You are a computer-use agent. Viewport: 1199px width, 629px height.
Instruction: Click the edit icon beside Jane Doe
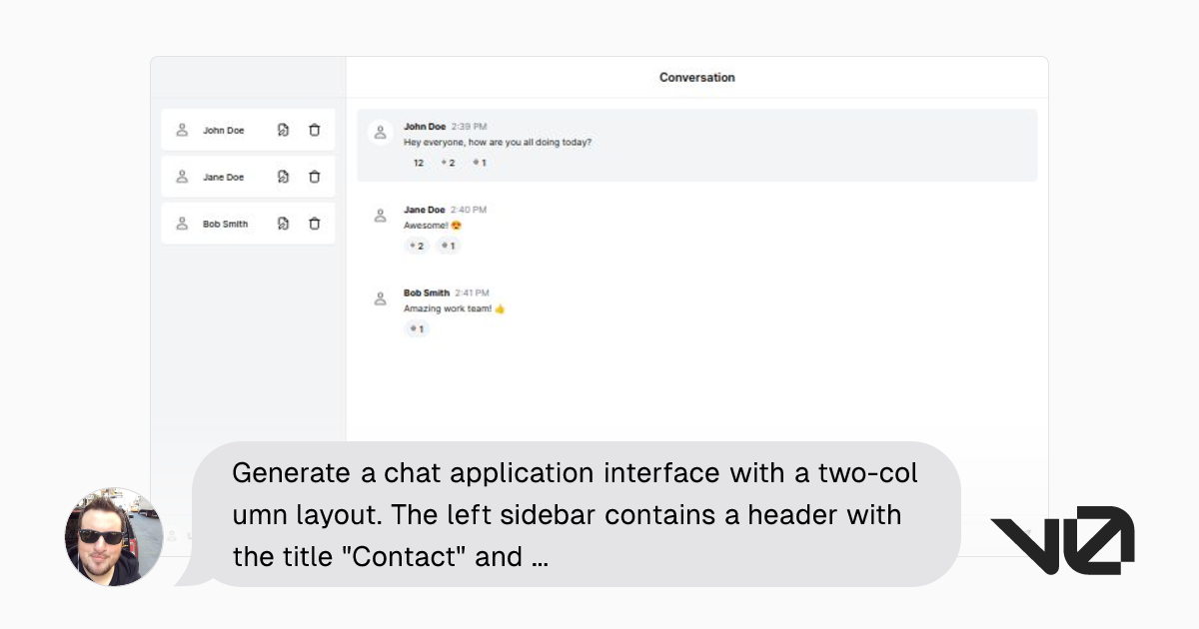pyautogui.click(x=283, y=176)
